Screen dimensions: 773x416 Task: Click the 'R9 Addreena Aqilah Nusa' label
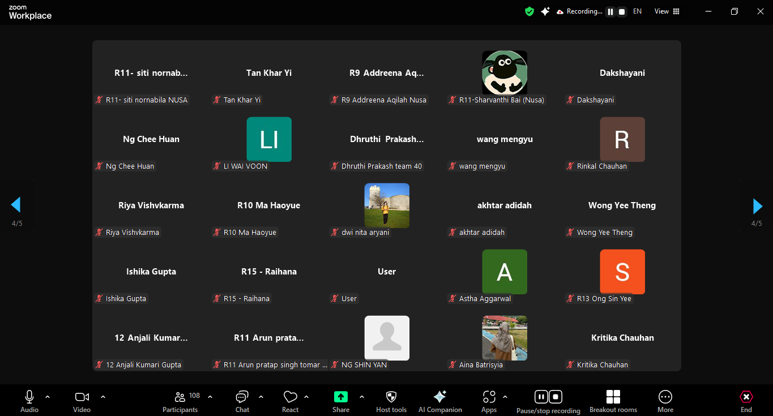384,100
